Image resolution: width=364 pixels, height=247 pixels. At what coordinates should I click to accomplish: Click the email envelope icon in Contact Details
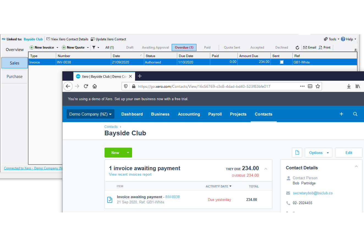pos(288,193)
